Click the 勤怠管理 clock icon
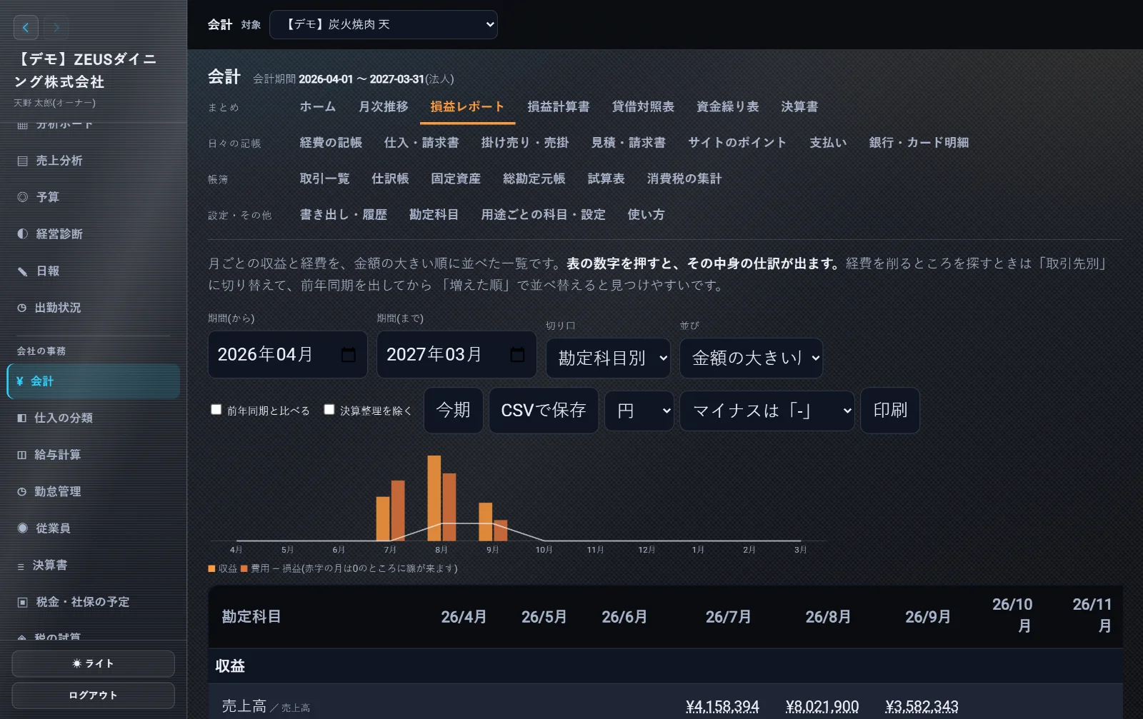The height and width of the screenshot is (719, 1143). 22,491
